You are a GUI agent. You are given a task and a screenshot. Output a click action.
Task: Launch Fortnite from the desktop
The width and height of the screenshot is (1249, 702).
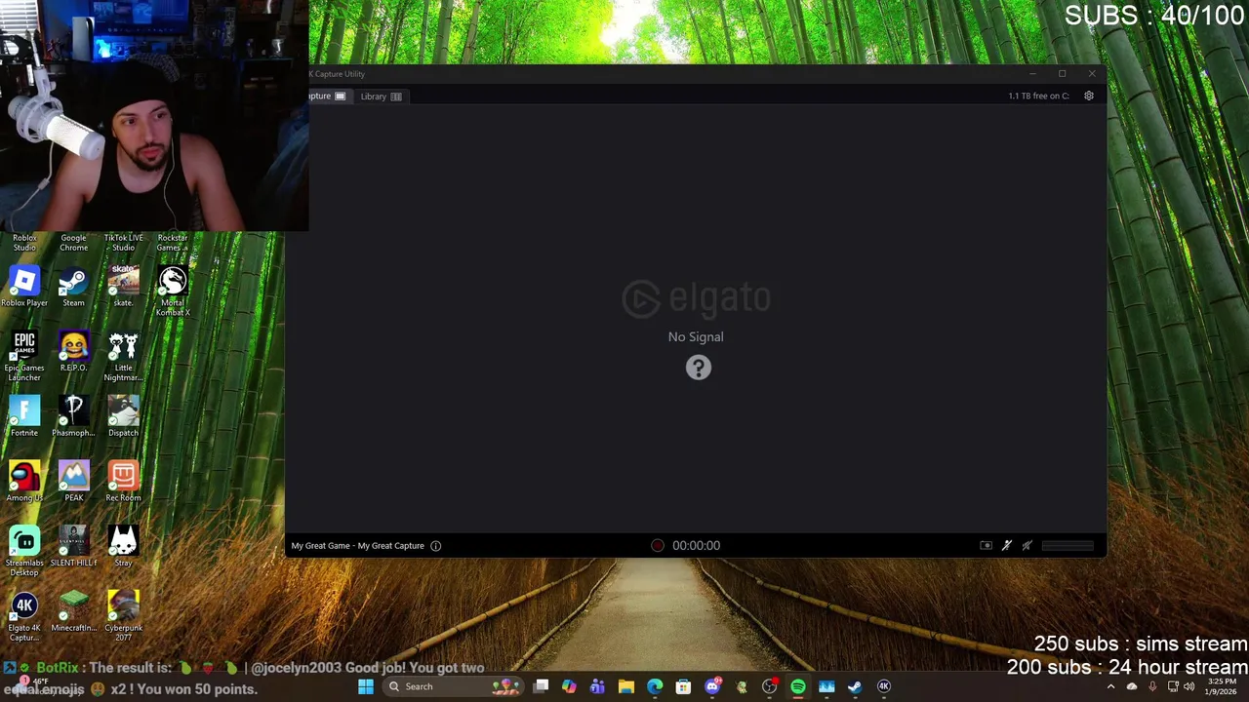coord(24,417)
